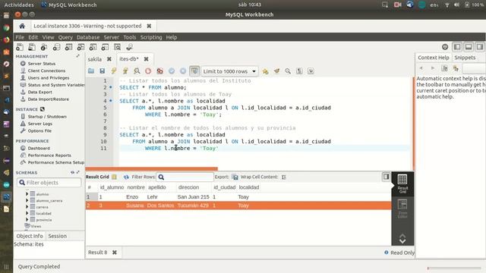This screenshot has width=486, height=273.
Task: Refresh schemas list icon
Action: [x=72, y=172]
